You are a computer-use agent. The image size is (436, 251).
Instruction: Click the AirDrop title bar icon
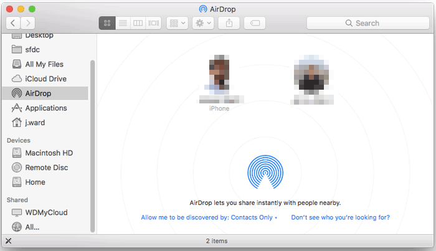[203, 9]
